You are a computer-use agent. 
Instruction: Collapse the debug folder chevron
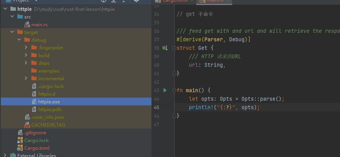tap(19, 40)
